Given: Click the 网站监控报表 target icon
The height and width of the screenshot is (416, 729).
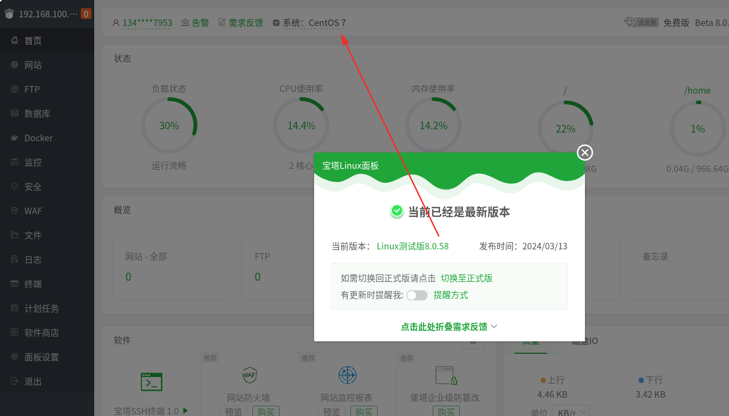Looking at the screenshot, I should click(347, 374).
